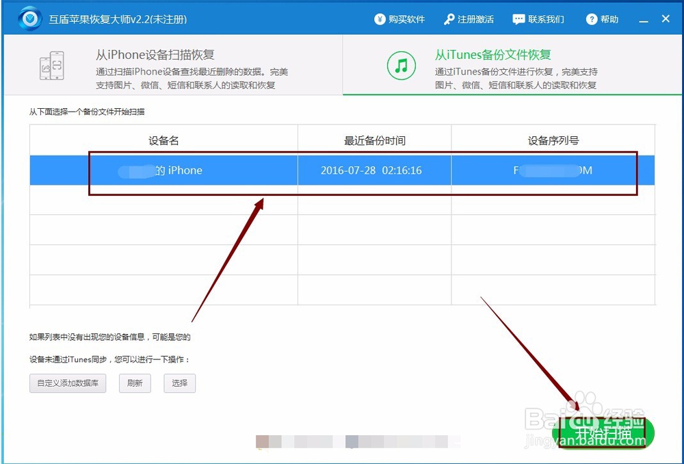Click the key icon for registration

click(x=449, y=20)
